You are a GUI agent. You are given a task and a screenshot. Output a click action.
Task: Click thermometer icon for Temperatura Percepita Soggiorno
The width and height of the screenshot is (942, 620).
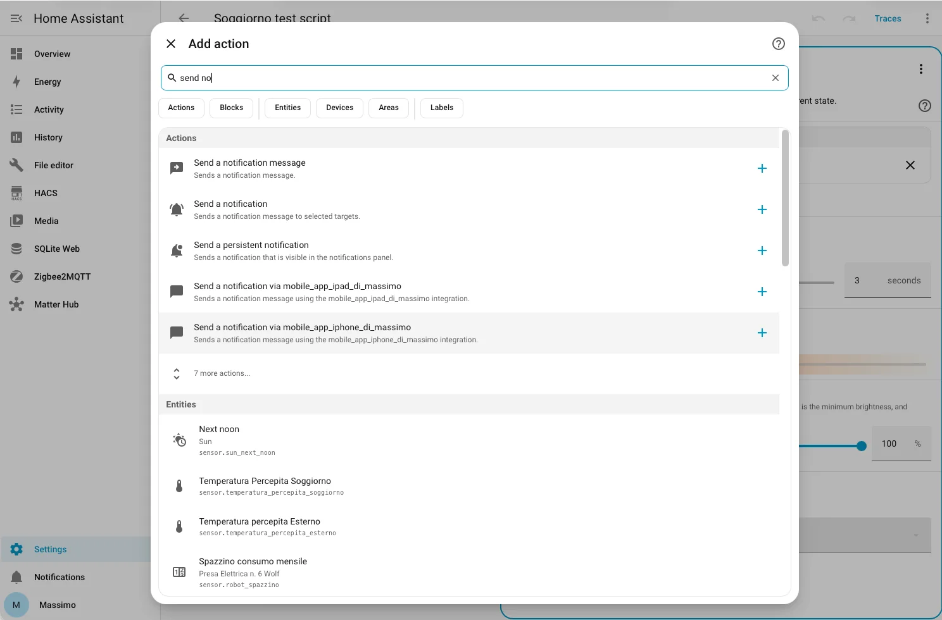click(179, 486)
